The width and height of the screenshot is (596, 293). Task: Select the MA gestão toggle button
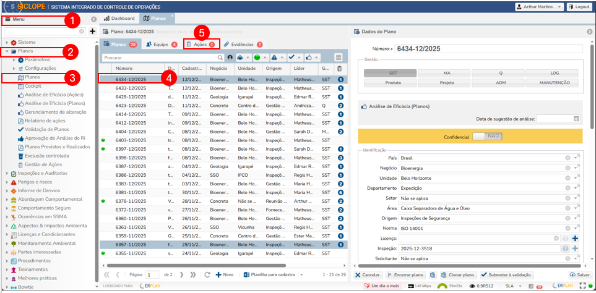444,73
